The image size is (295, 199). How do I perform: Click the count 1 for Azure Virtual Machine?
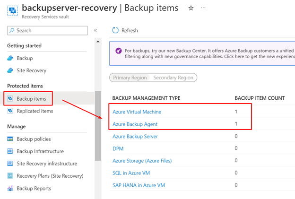236,112
